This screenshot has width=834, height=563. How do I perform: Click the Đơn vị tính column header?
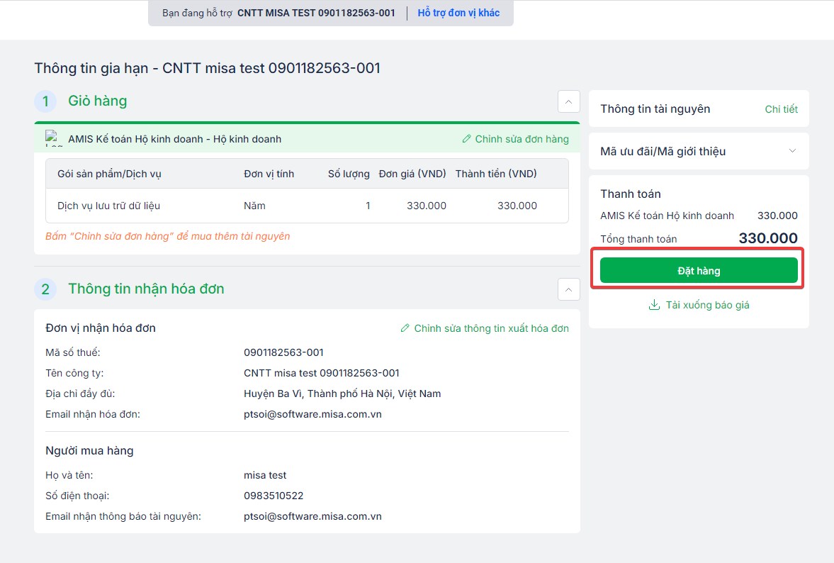tap(269, 174)
